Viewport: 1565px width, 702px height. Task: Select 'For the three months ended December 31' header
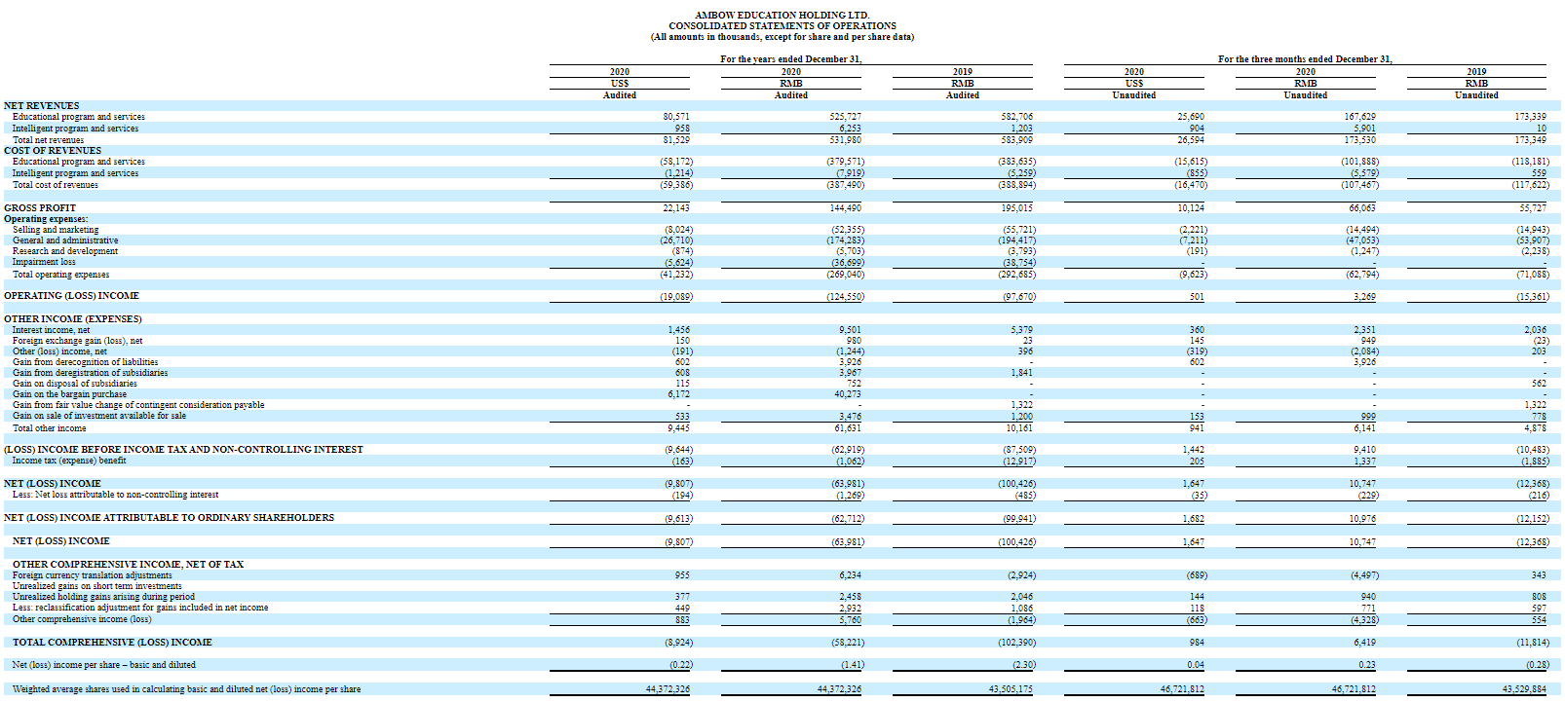(1305, 59)
